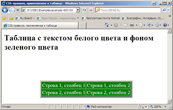Click the page heading Таблица с текстом

pos(79,43)
